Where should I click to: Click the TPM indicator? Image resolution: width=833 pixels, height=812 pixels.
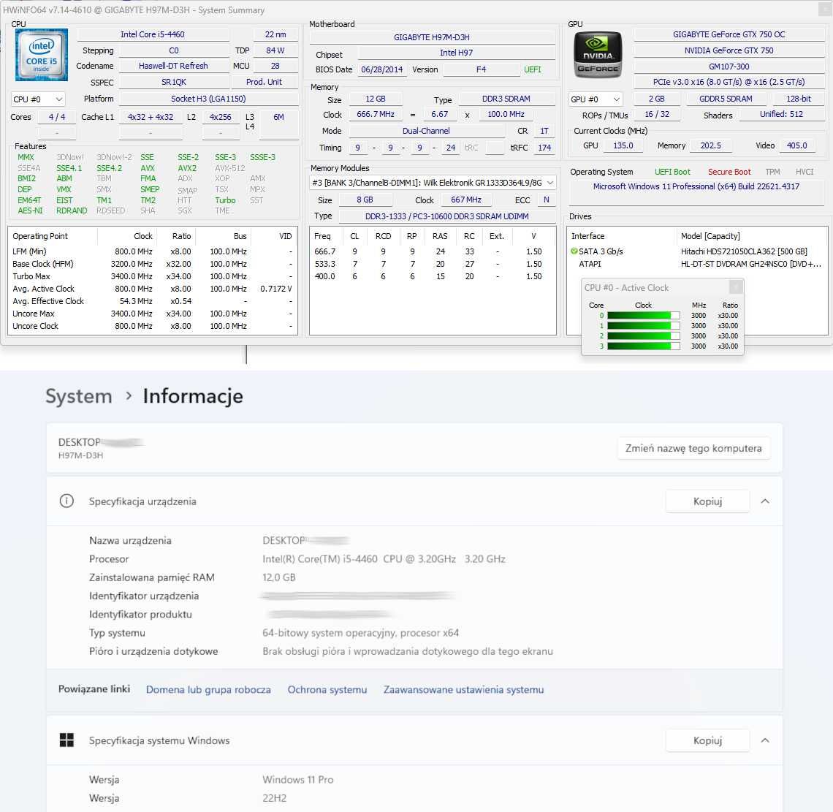(x=773, y=172)
